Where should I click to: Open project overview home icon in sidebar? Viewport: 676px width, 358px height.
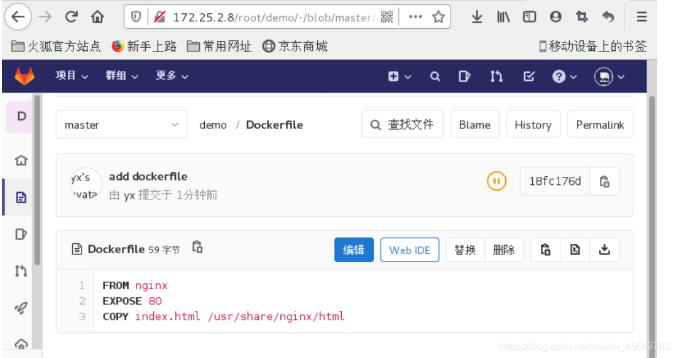(x=21, y=161)
